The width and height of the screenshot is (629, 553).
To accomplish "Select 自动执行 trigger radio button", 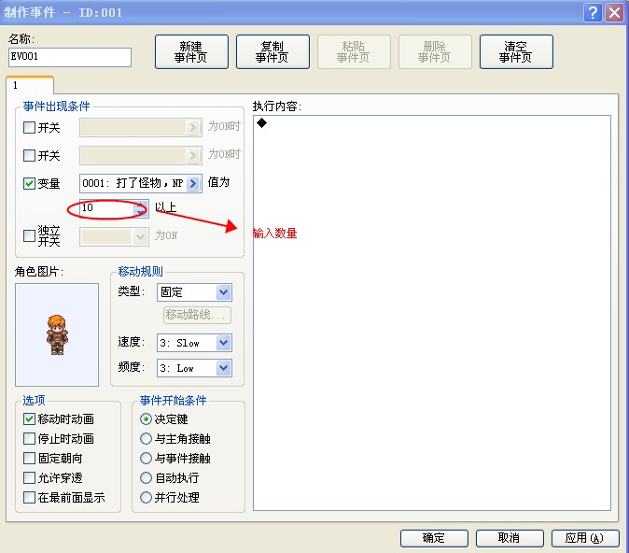I will 146,478.
